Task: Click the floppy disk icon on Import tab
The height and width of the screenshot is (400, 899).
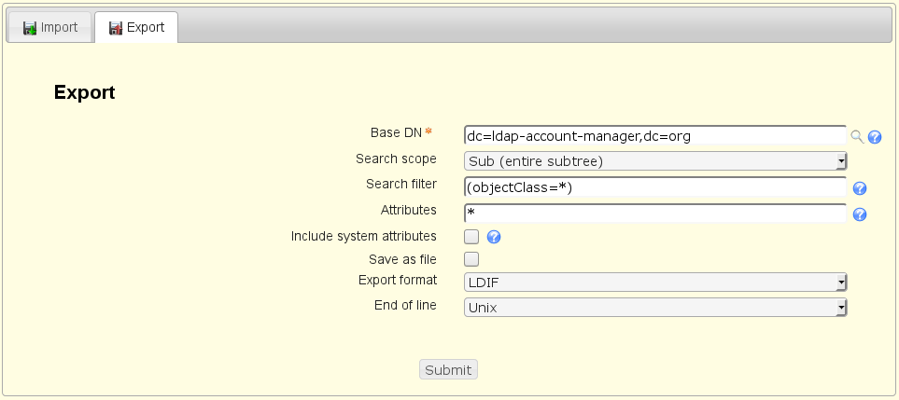Action: (30, 28)
